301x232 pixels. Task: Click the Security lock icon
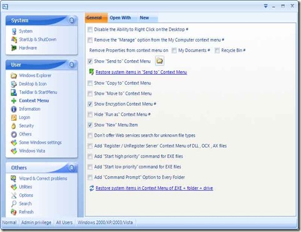tap(14, 126)
